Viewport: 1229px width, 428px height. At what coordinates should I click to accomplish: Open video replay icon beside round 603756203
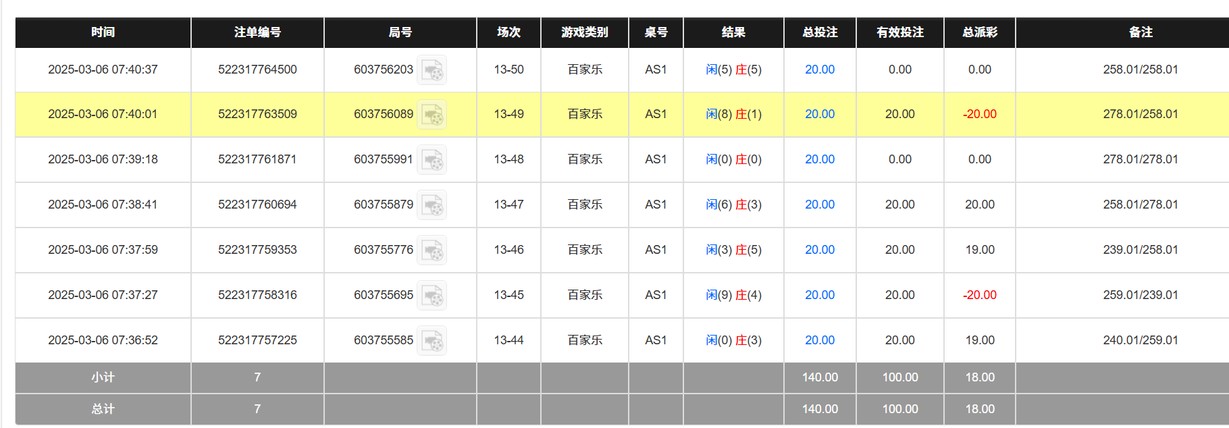432,70
